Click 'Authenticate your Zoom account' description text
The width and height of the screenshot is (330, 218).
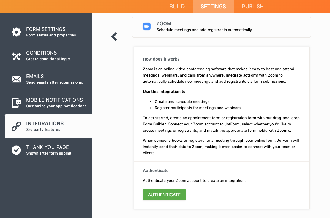194,181
